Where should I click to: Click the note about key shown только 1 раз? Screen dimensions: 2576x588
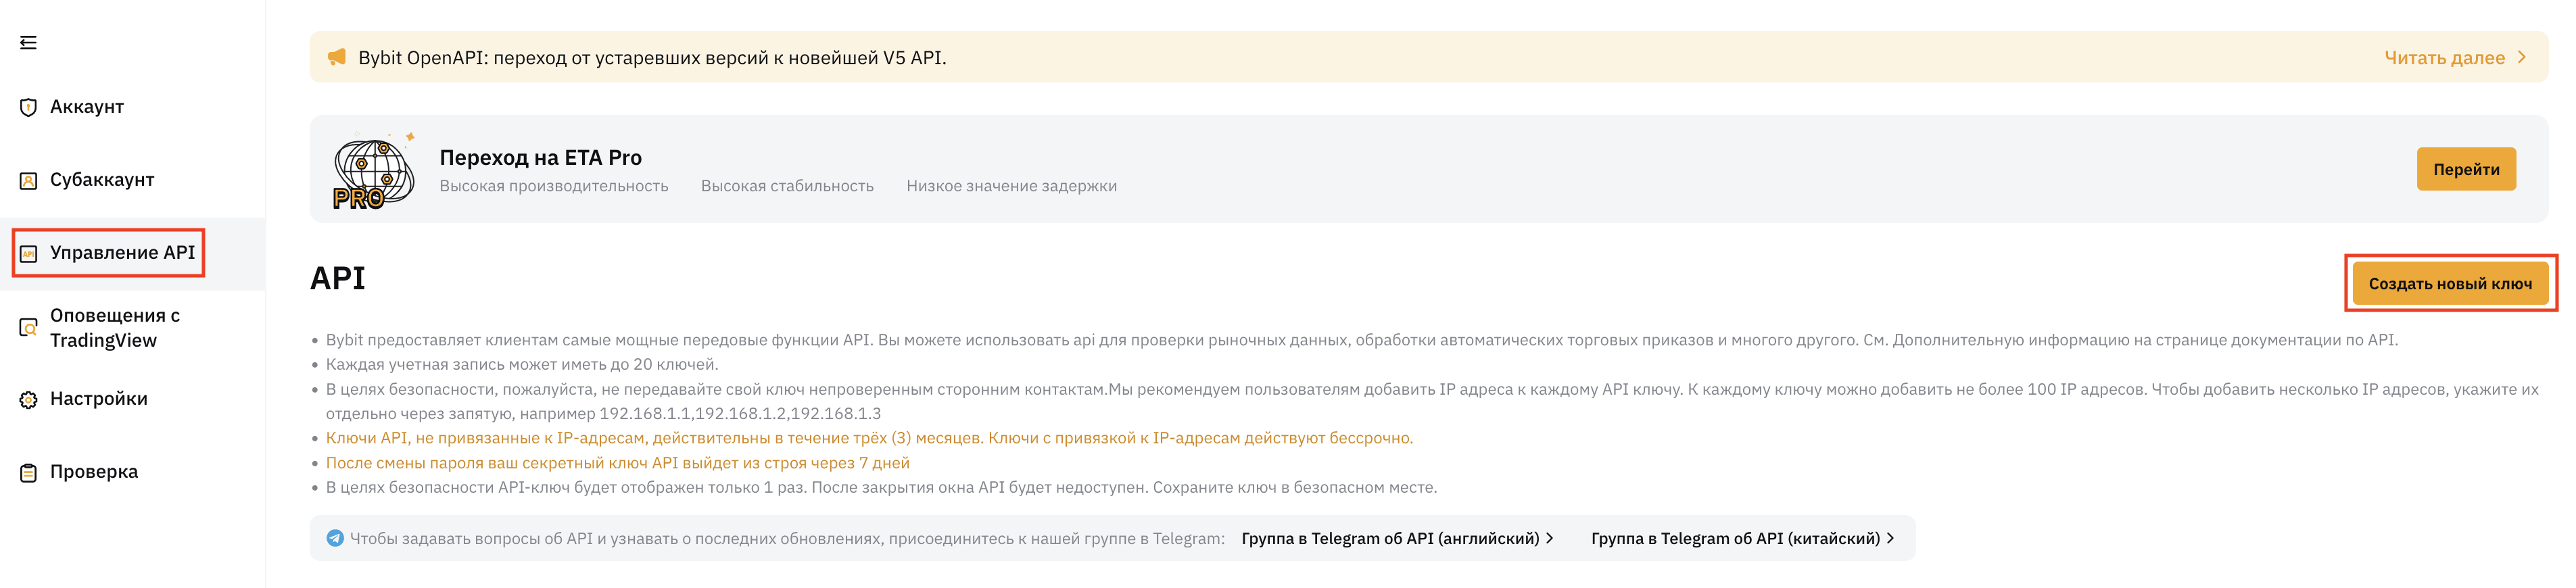click(881, 487)
